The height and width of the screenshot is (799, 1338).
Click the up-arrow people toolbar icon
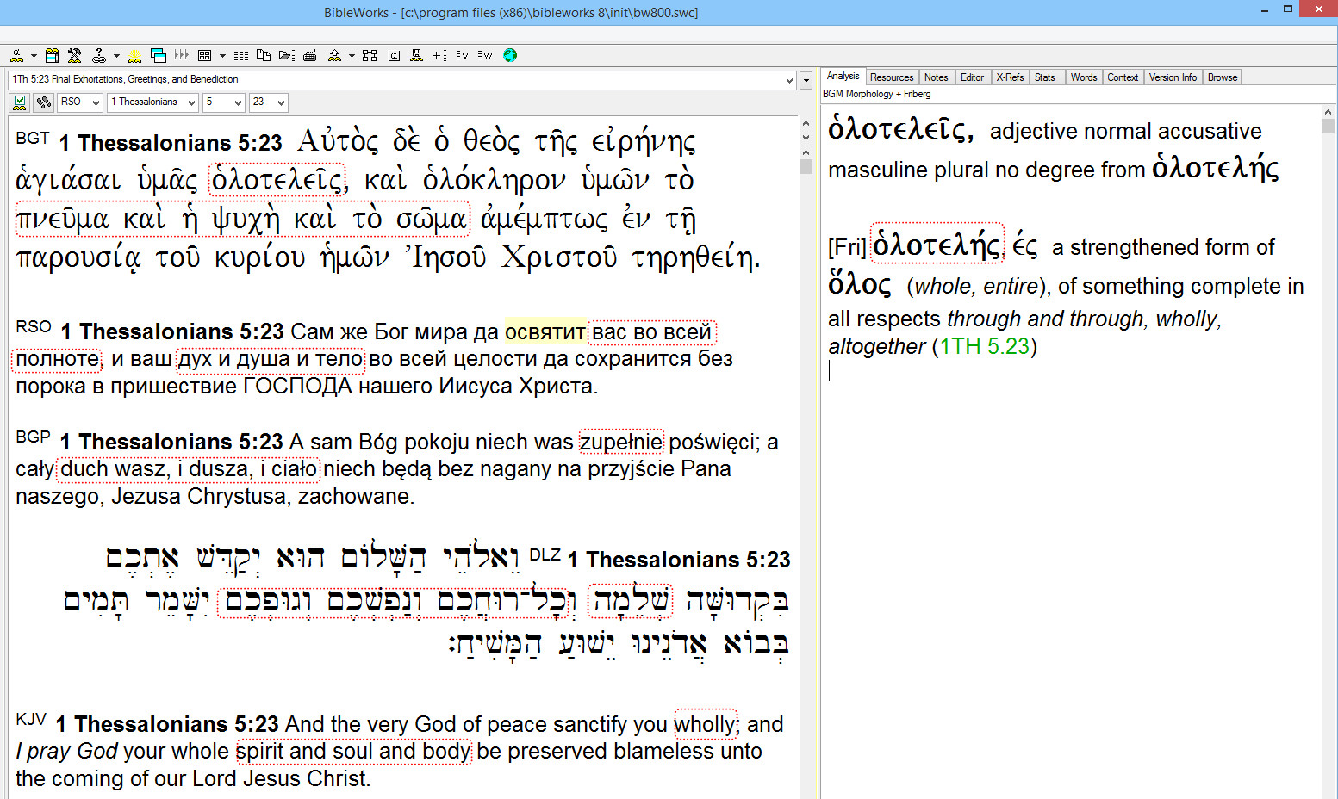[334, 55]
